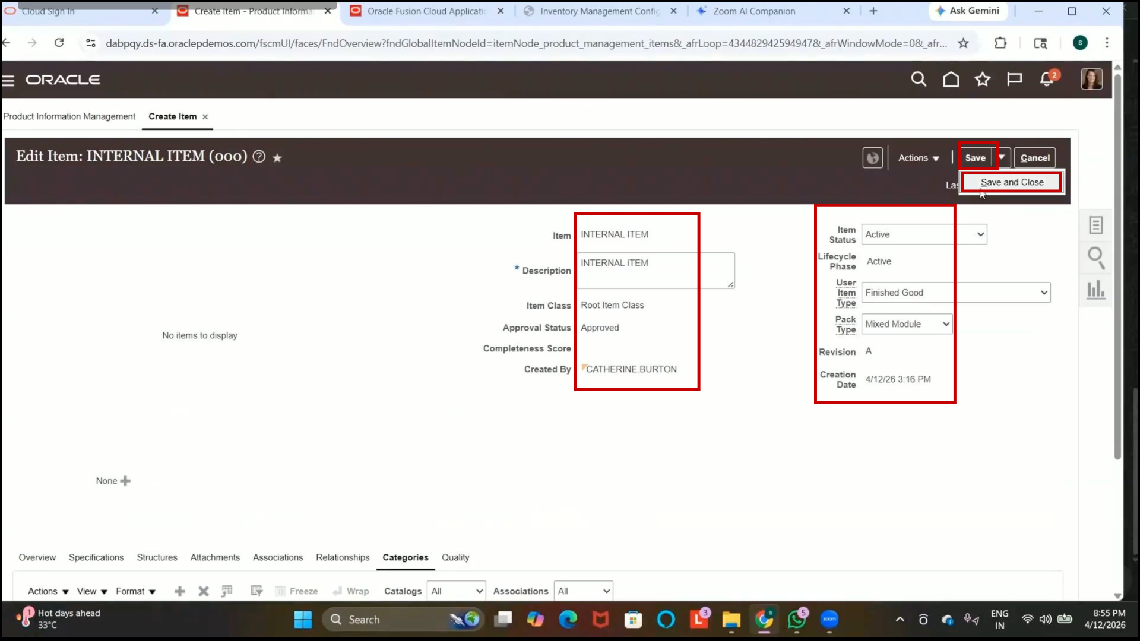Click the help question mark beside item title
This screenshot has width=1140, height=641.
pyautogui.click(x=259, y=157)
